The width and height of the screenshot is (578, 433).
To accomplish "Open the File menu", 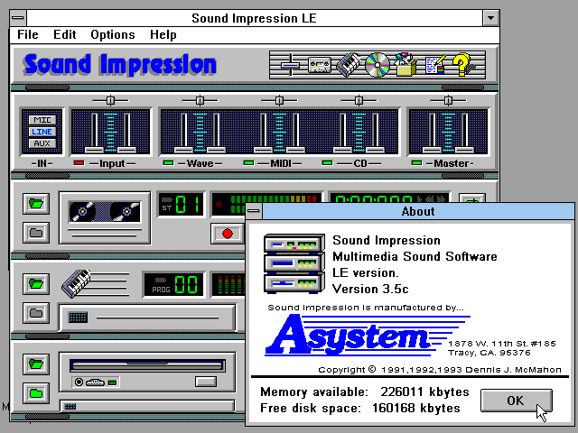I will click(28, 34).
